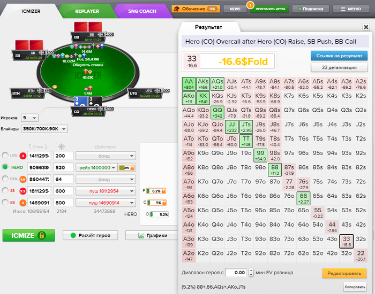Select the HERO player radio button

coord(5,167)
